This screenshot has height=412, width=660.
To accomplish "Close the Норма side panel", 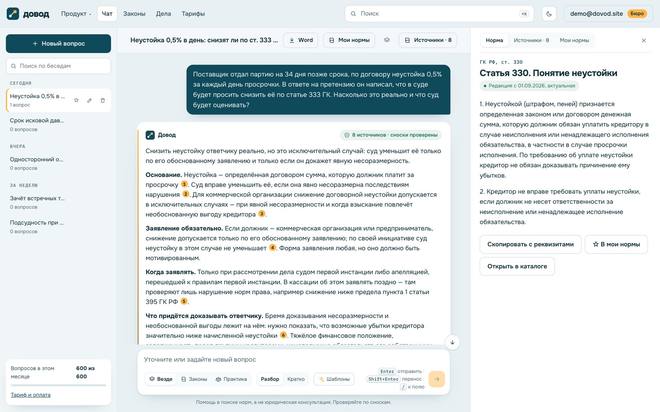I will [644, 40].
